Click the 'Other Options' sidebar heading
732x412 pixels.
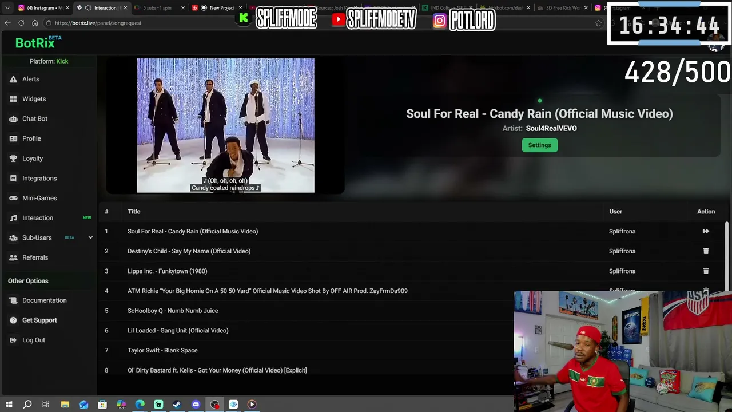(28, 281)
